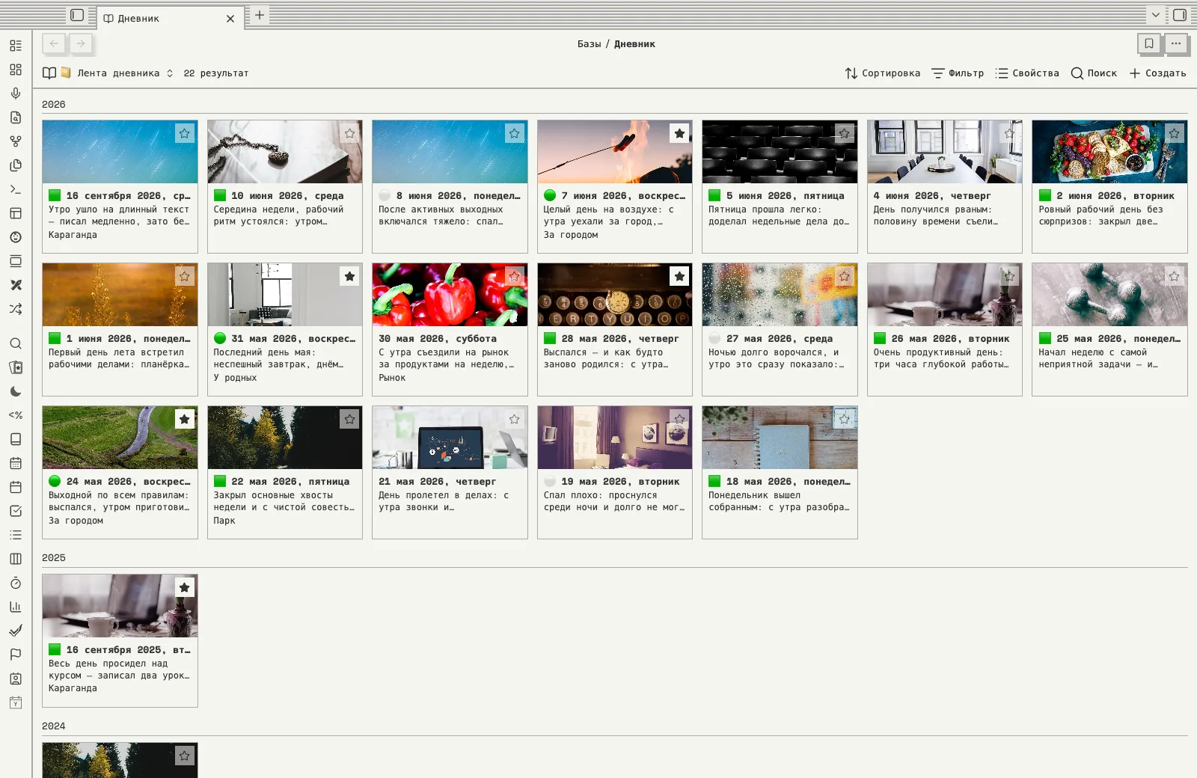Screen dimensions: 1197x778
Task: Go forward with the right arrow button
Action: (x=81, y=43)
